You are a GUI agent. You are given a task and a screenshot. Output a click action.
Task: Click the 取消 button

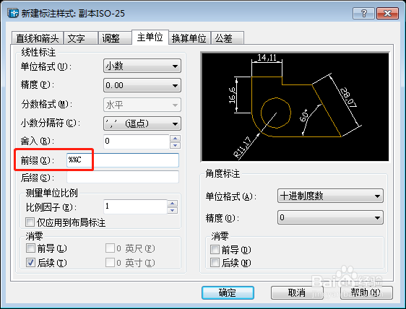tap(297, 292)
